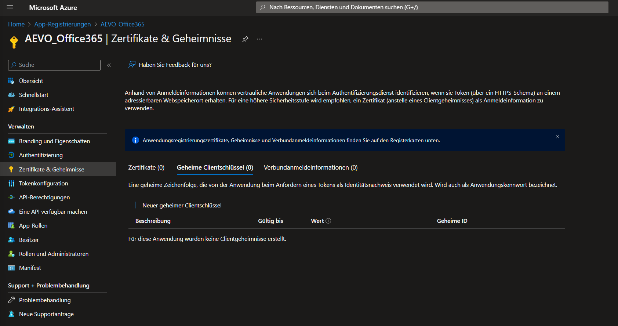Image resolution: width=618 pixels, height=326 pixels.
Task: Click the blue info icon in banner
Action: tap(135, 140)
